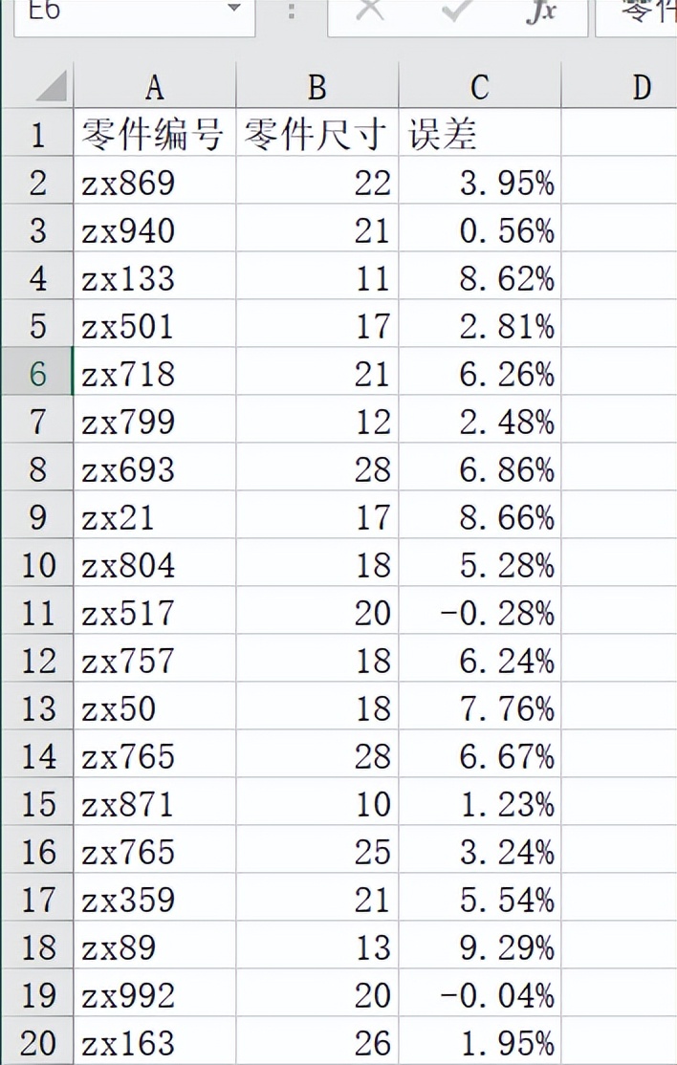Click the Name Box showing E6

point(134,14)
